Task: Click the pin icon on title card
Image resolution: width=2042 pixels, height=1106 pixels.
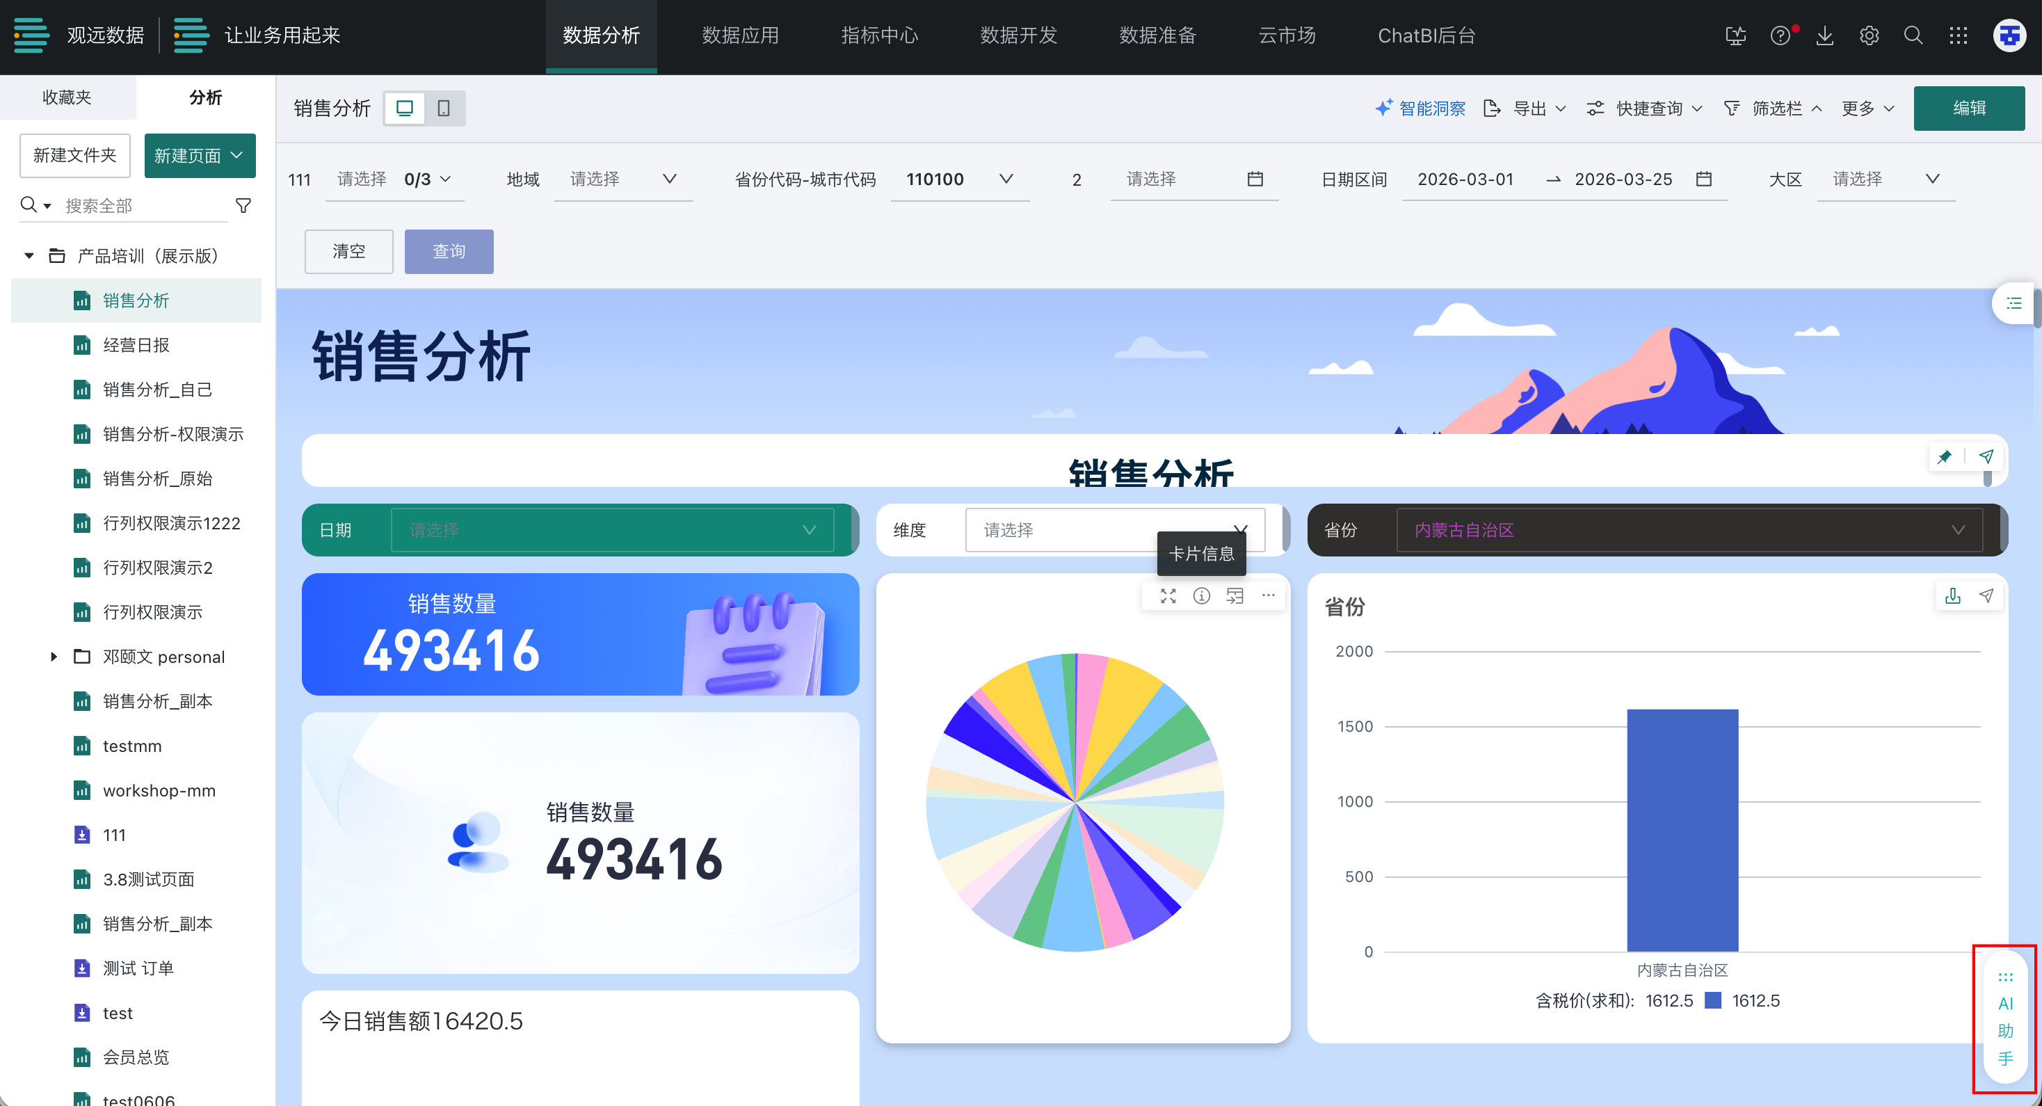Action: coord(1945,457)
